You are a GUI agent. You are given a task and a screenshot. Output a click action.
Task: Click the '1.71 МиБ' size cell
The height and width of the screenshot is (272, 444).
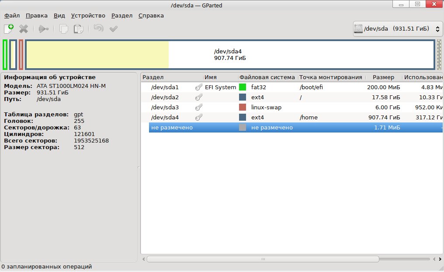point(387,128)
